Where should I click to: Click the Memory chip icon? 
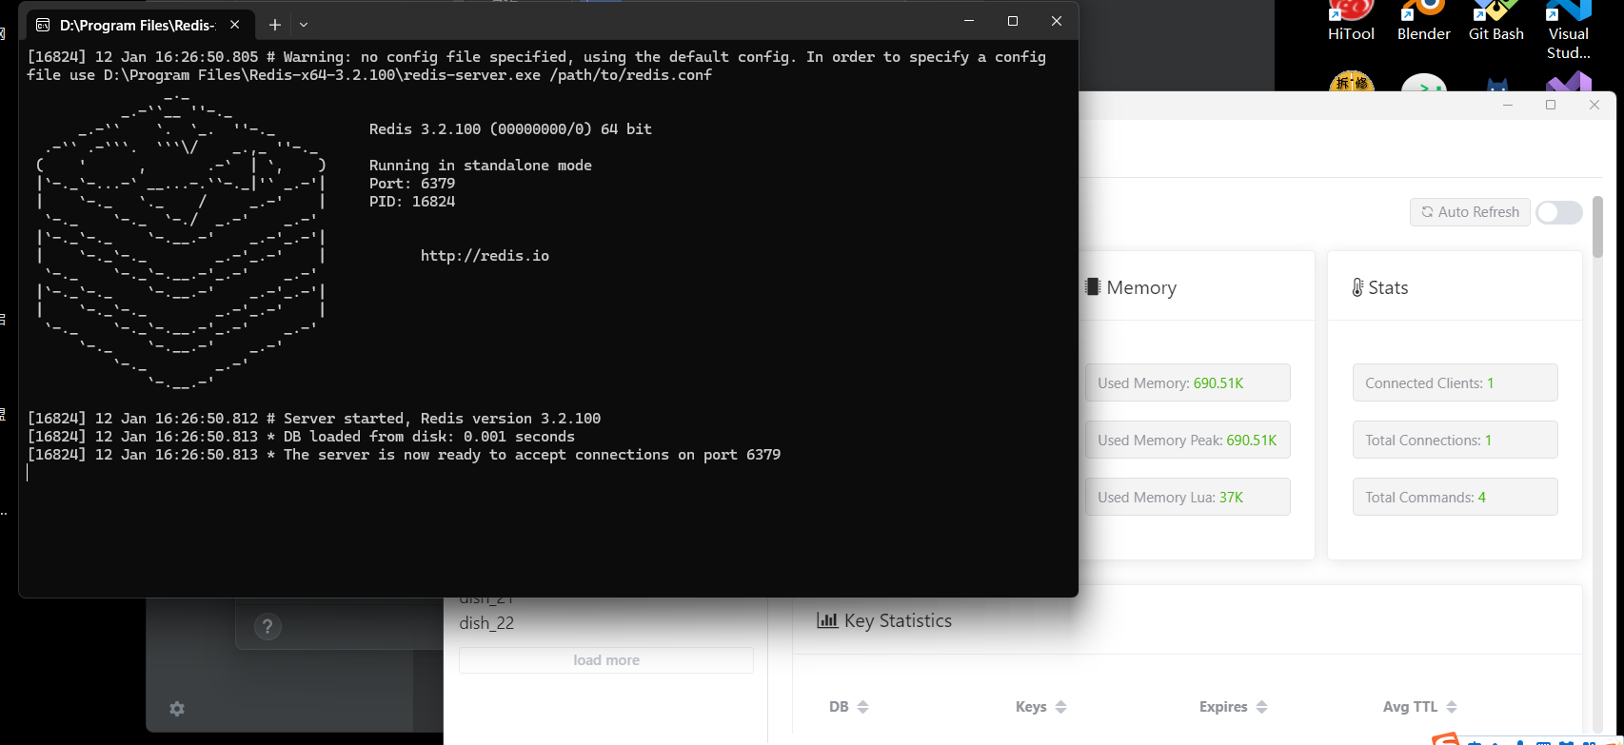1093,286
